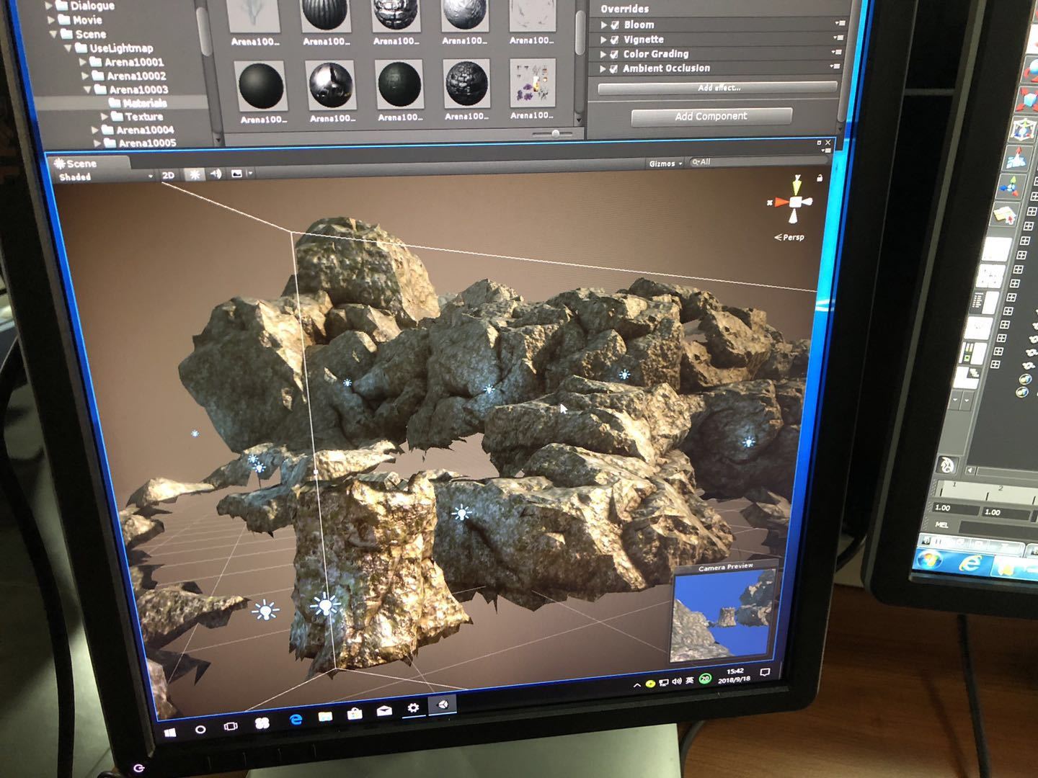
Task: Open the Shaded draw mode dropdown
Action: click(106, 176)
